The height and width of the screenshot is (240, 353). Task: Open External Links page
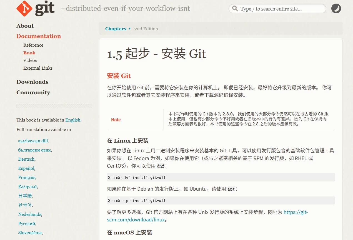pyautogui.click(x=38, y=68)
